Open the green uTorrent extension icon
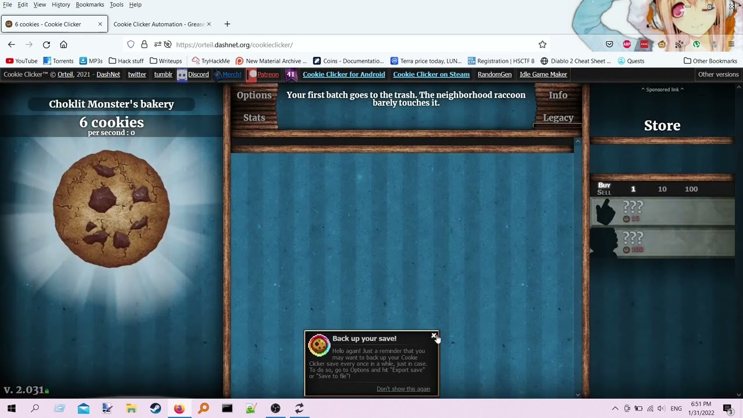Screen dimensions: 743x418 pos(697,45)
